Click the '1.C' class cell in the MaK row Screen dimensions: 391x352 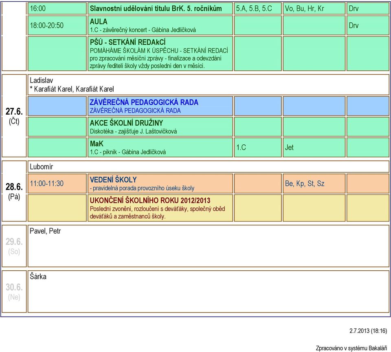tap(257, 148)
